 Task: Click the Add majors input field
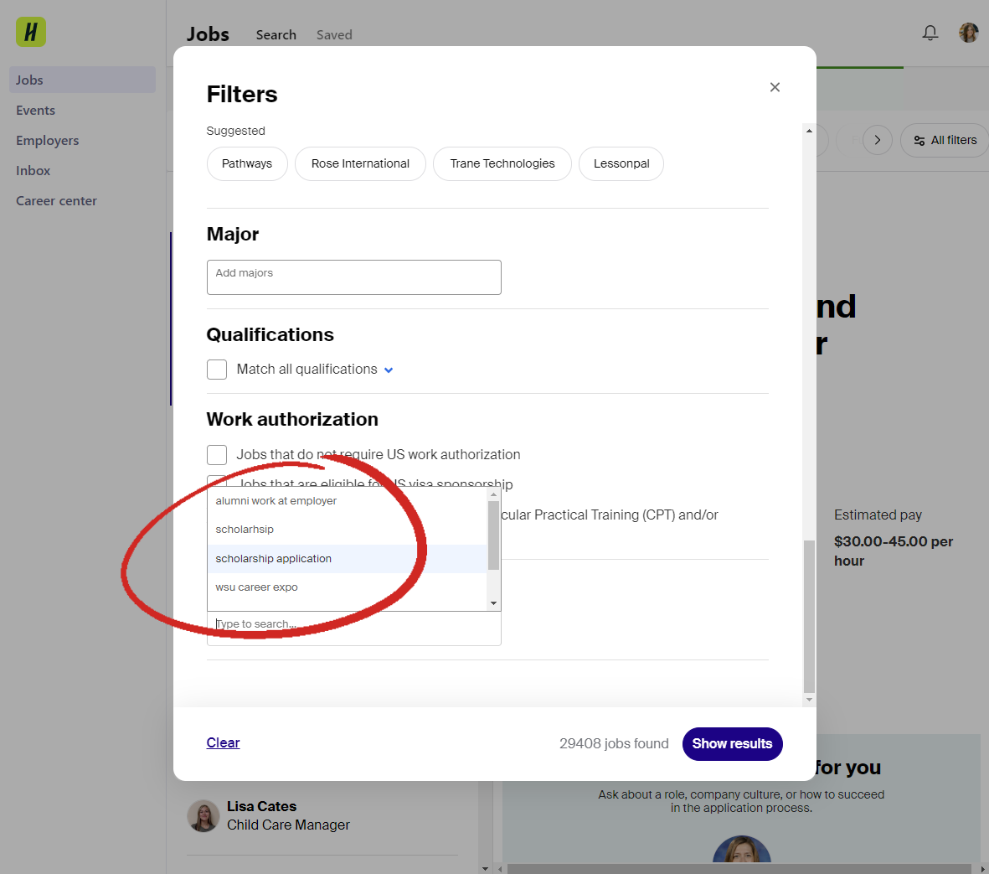353,277
